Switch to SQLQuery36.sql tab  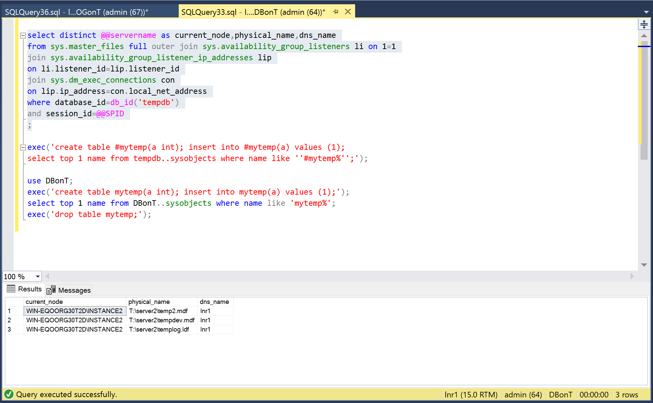coord(76,12)
